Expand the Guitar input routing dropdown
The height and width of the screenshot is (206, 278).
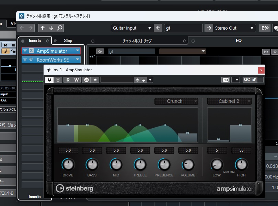(132, 28)
